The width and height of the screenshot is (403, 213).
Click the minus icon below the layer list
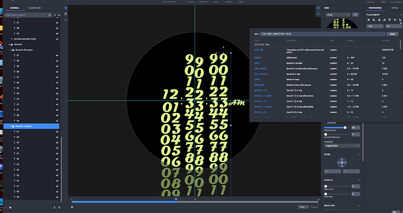(x=6, y=207)
